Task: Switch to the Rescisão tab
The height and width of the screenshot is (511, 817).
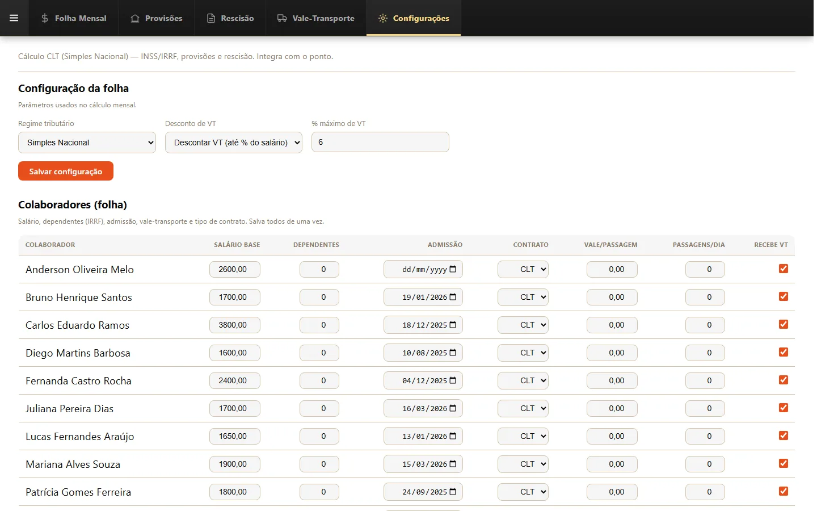Action: [x=230, y=18]
